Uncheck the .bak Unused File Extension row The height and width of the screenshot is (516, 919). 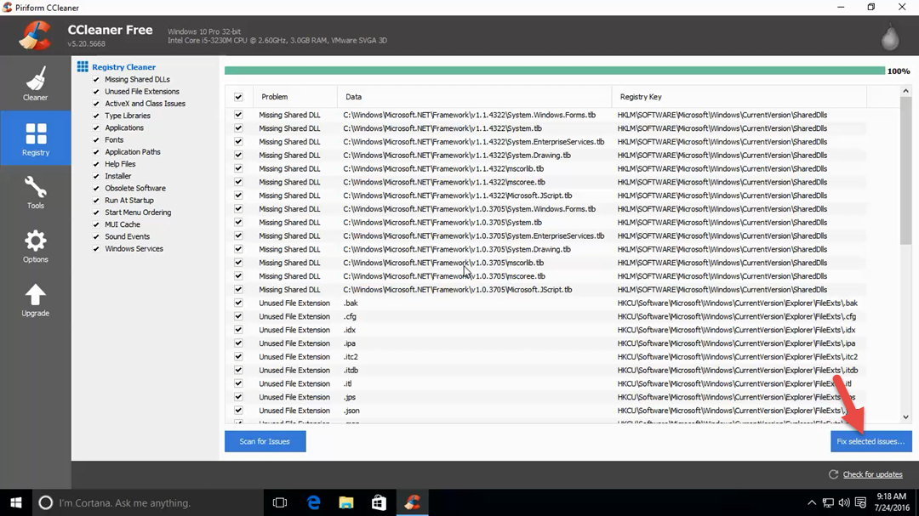coord(238,303)
